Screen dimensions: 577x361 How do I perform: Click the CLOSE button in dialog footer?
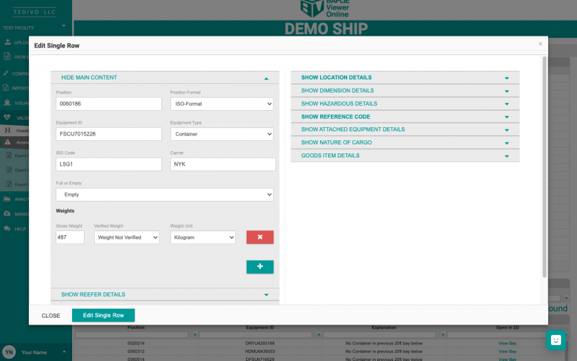pos(51,316)
